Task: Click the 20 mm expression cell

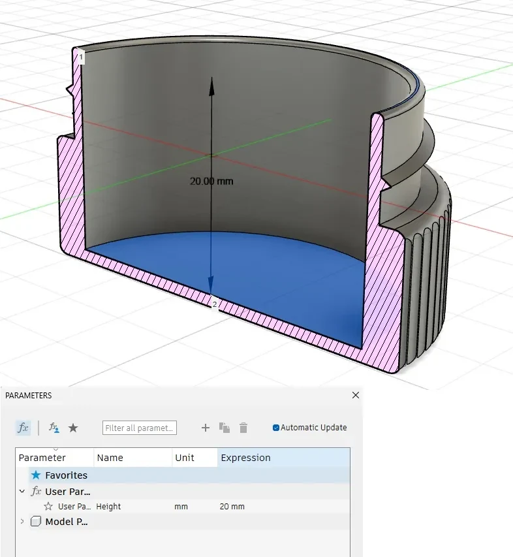Action: click(x=232, y=506)
